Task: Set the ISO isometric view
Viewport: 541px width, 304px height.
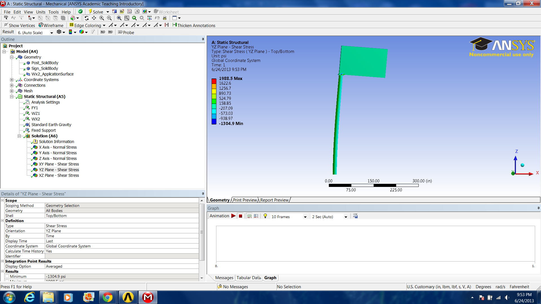Action: [149, 18]
